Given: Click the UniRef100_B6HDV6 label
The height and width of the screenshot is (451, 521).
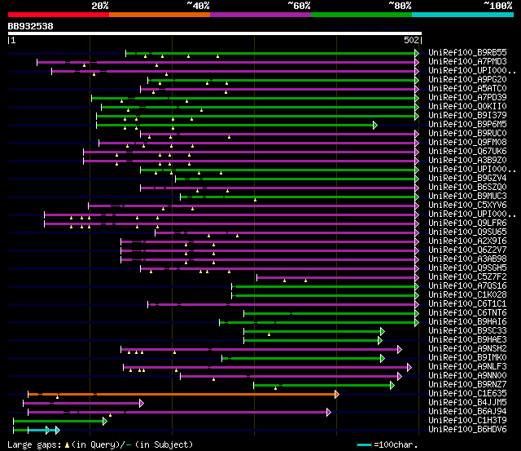Looking at the screenshot, I should coord(467,429).
